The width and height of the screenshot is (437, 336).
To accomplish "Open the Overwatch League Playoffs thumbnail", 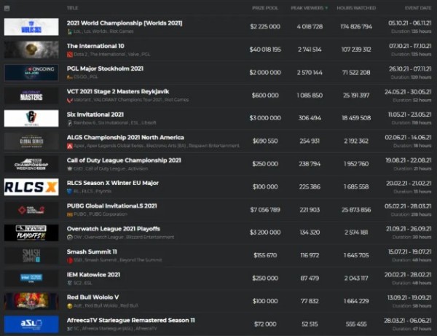I will tap(31, 233).
